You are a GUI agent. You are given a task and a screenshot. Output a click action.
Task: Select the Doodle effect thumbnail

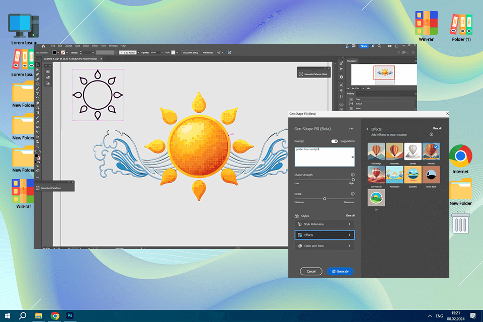(413, 151)
